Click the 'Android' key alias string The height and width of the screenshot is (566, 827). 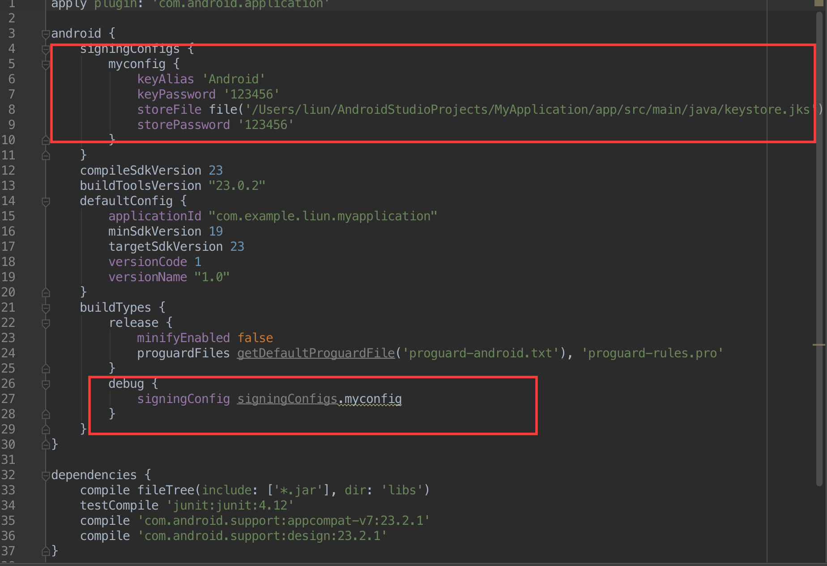[234, 79]
